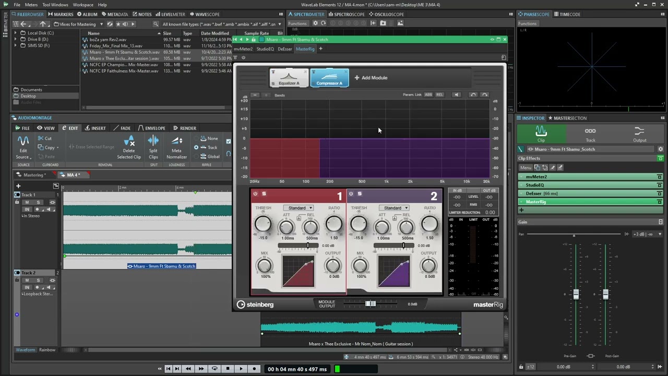Open Edit Source tool in Audio Montage
The height and width of the screenshot is (376, 668).
23,147
